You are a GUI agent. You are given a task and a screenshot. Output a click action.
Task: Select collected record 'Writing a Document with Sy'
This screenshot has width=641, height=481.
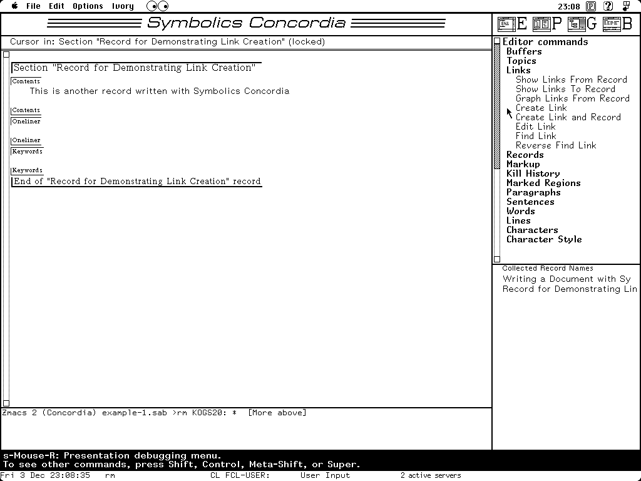click(567, 279)
